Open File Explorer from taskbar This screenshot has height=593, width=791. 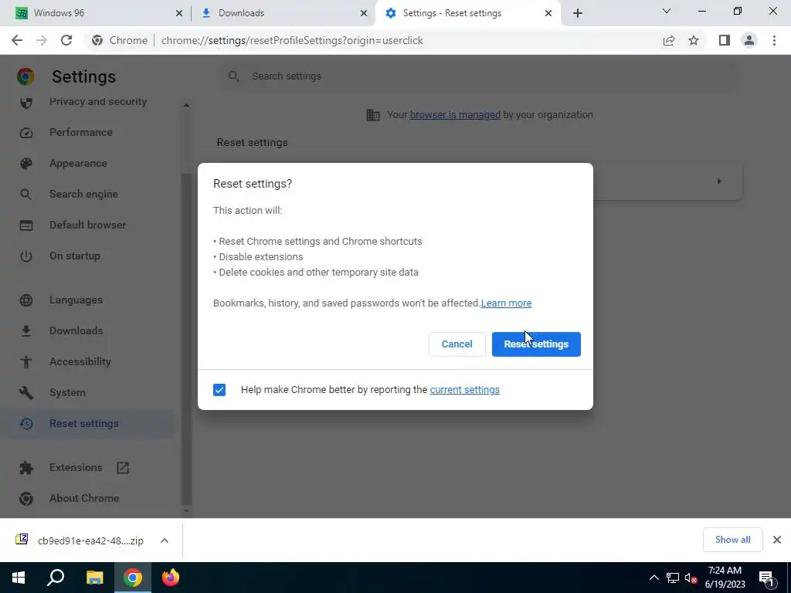(x=94, y=578)
